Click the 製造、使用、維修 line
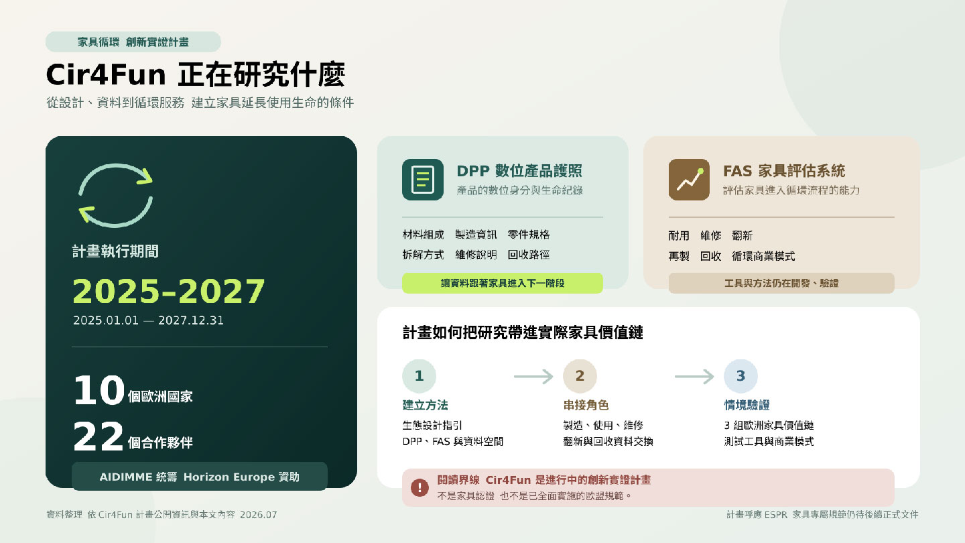Image resolution: width=965 pixels, height=543 pixels. [603, 425]
